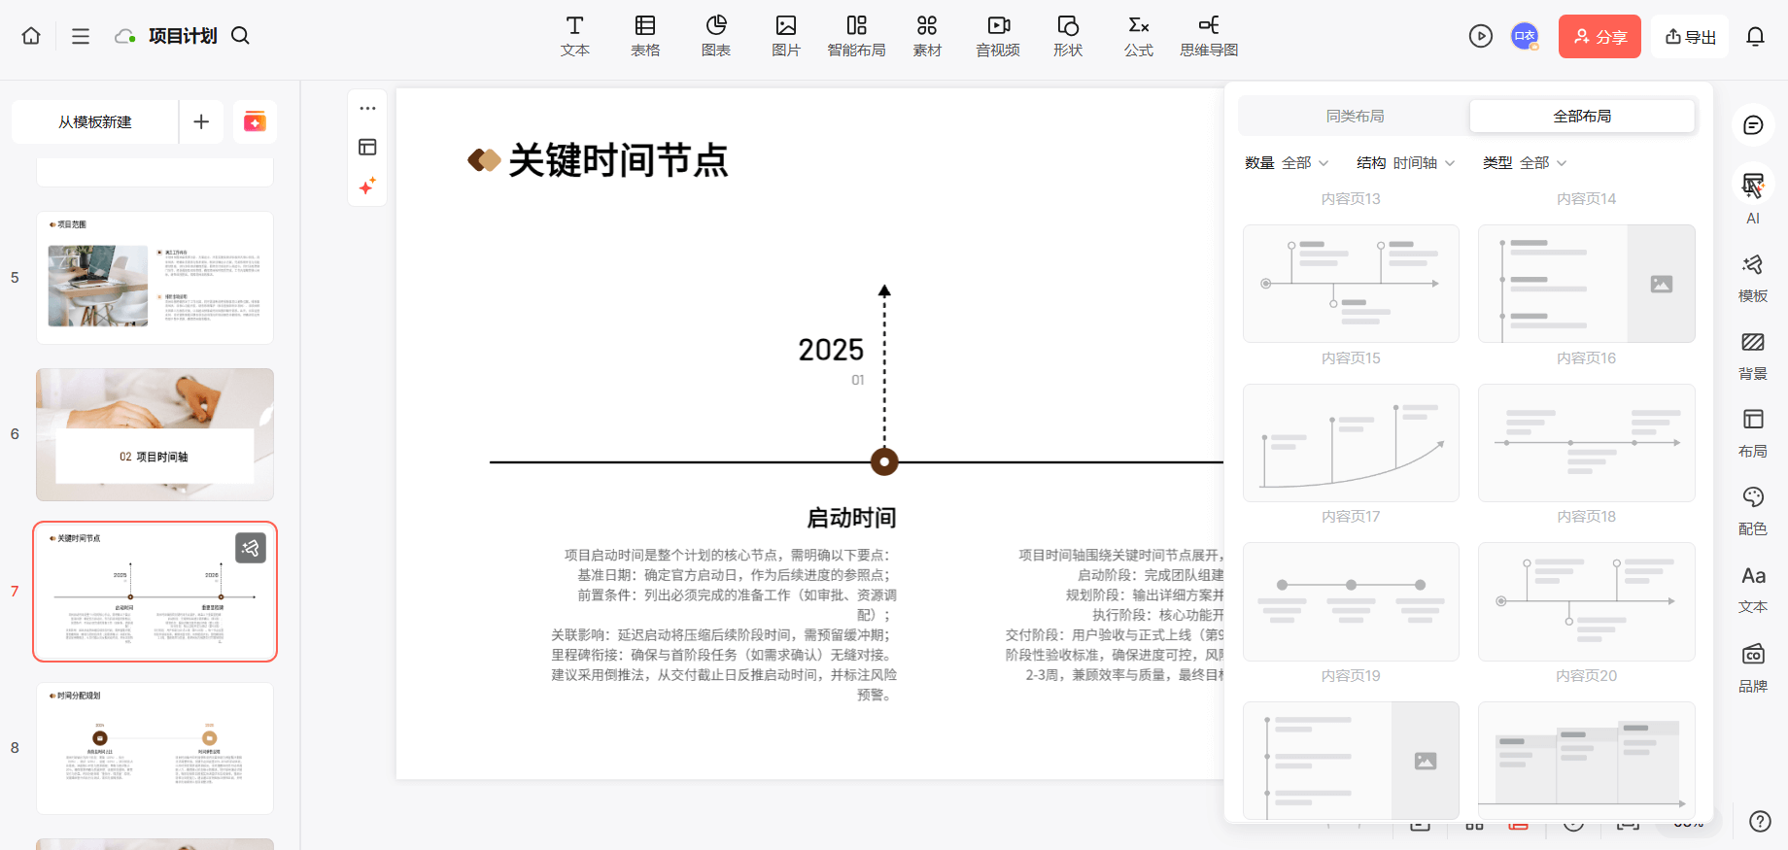Insert 音视频 media
The height and width of the screenshot is (850, 1788).
click(x=998, y=36)
